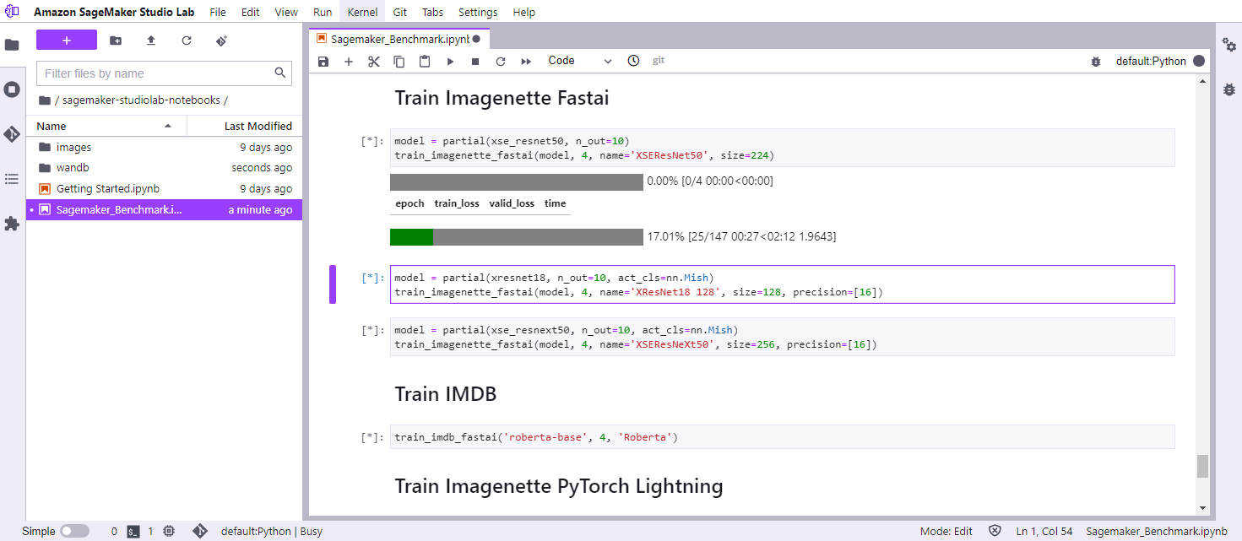Viewport: 1242px width, 541px height.
Task: Enable the debugger bug icon in toolbar
Action: (1096, 62)
